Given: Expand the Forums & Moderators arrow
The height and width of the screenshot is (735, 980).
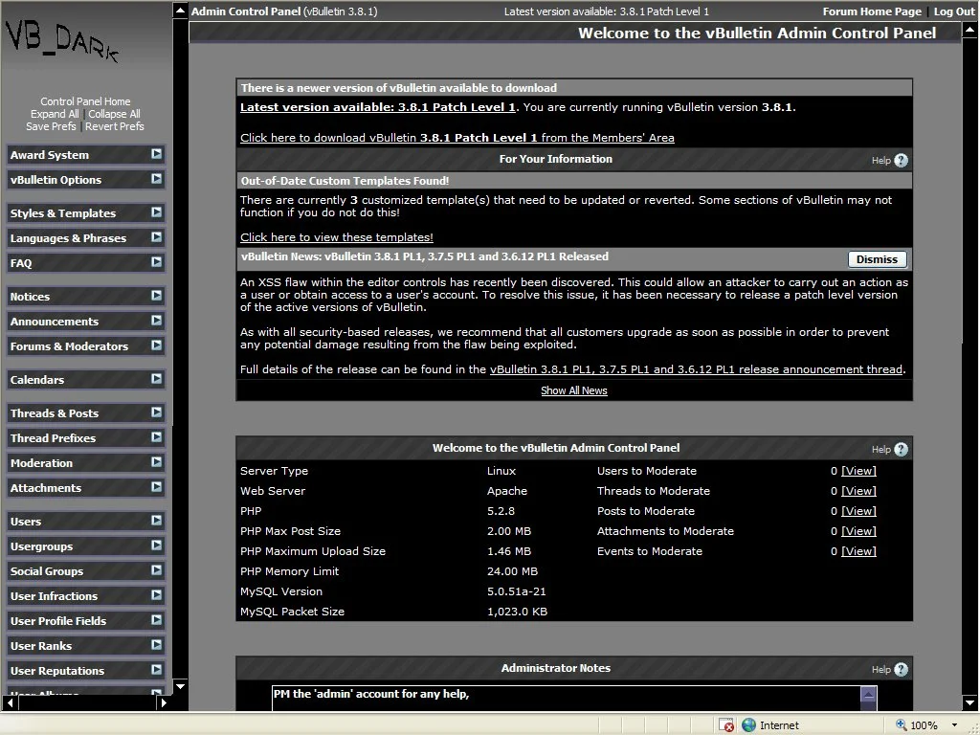Looking at the screenshot, I should (157, 345).
